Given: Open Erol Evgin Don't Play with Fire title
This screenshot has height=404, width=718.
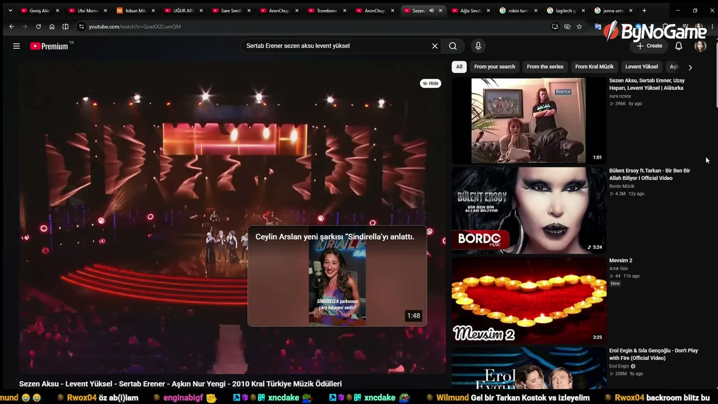Looking at the screenshot, I should [x=653, y=354].
